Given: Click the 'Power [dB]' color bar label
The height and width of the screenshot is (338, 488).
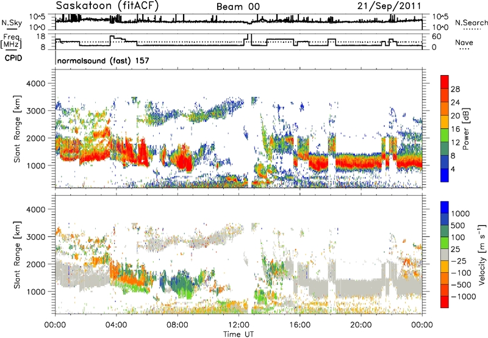Looking at the screenshot, I should 465,129.
